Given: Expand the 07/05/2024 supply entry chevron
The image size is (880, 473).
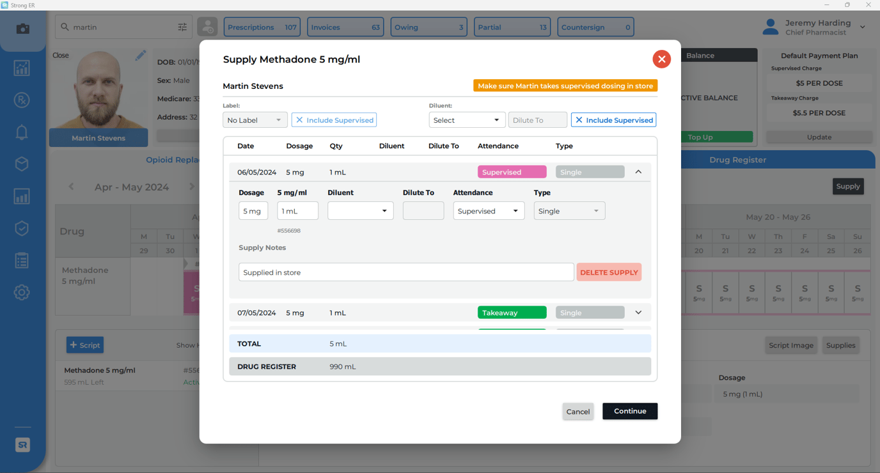Looking at the screenshot, I should 638,313.
